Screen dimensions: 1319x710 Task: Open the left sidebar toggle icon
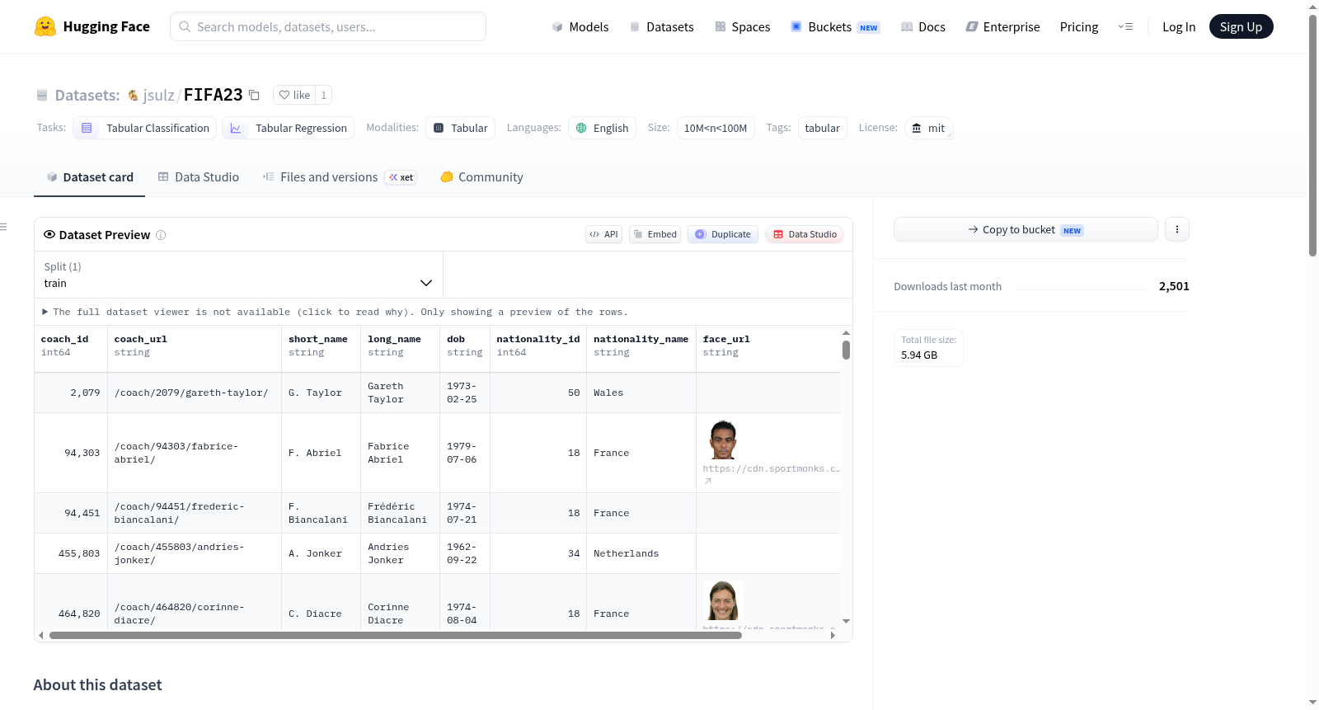pyautogui.click(x=4, y=227)
